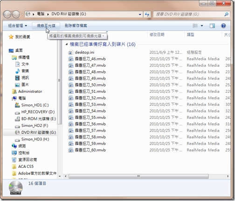Screen dimensions: 235x201
Task: Select the Administrator folder
Action: (27, 91)
